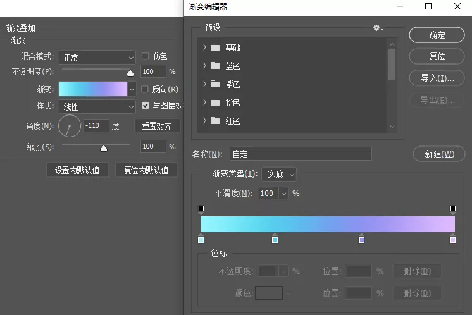This screenshot has width=472, height=315.
Task: Select the rightmost lavender color stop
Action: pos(452,238)
